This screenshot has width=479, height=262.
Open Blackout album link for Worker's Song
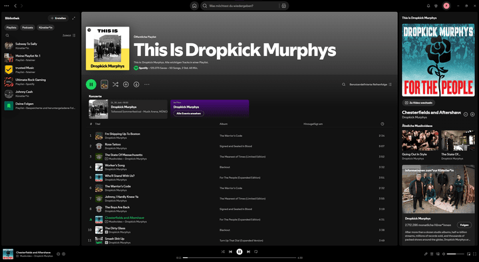(225, 167)
